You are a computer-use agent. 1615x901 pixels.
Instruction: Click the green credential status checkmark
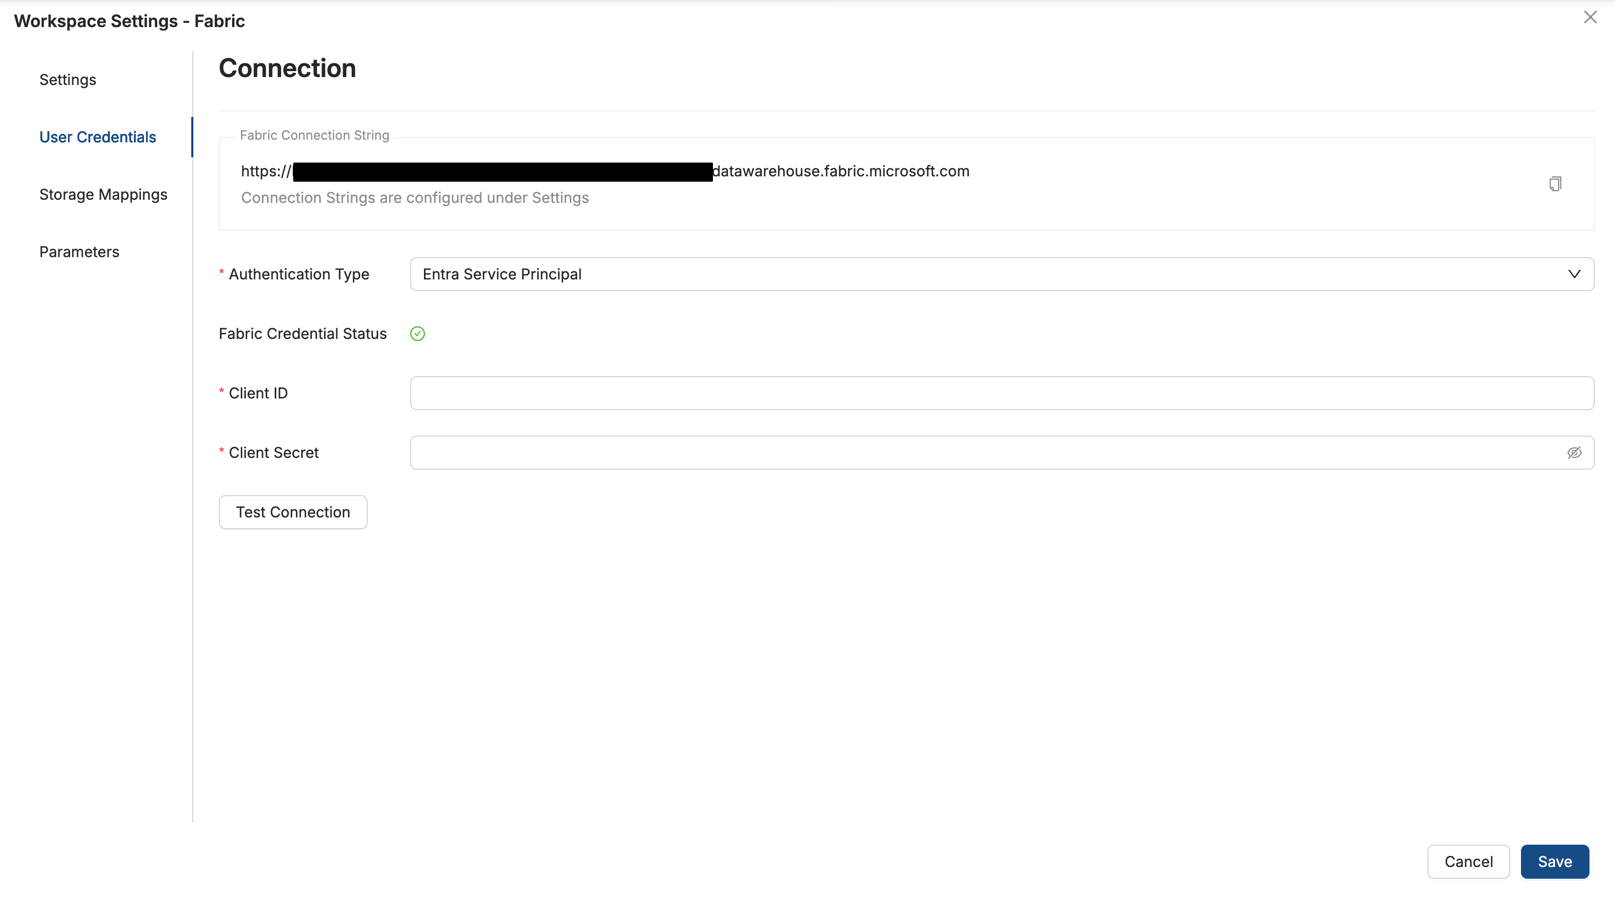[418, 334]
